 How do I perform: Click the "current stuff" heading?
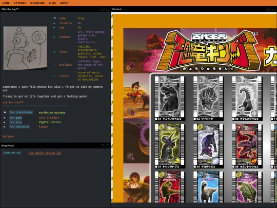point(13,102)
